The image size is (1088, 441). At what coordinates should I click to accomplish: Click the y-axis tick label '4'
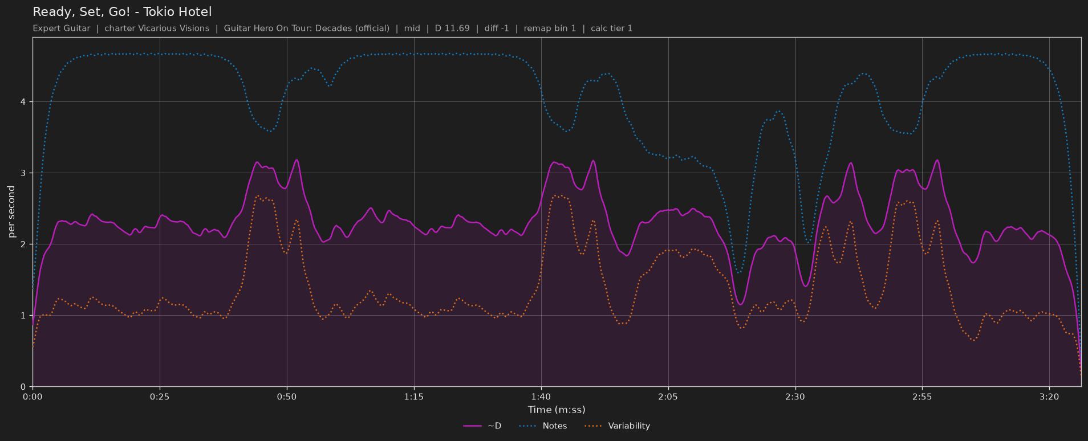23,102
